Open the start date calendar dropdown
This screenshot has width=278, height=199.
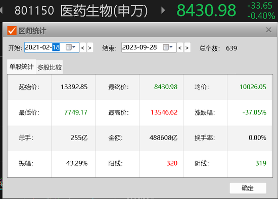point(71,47)
